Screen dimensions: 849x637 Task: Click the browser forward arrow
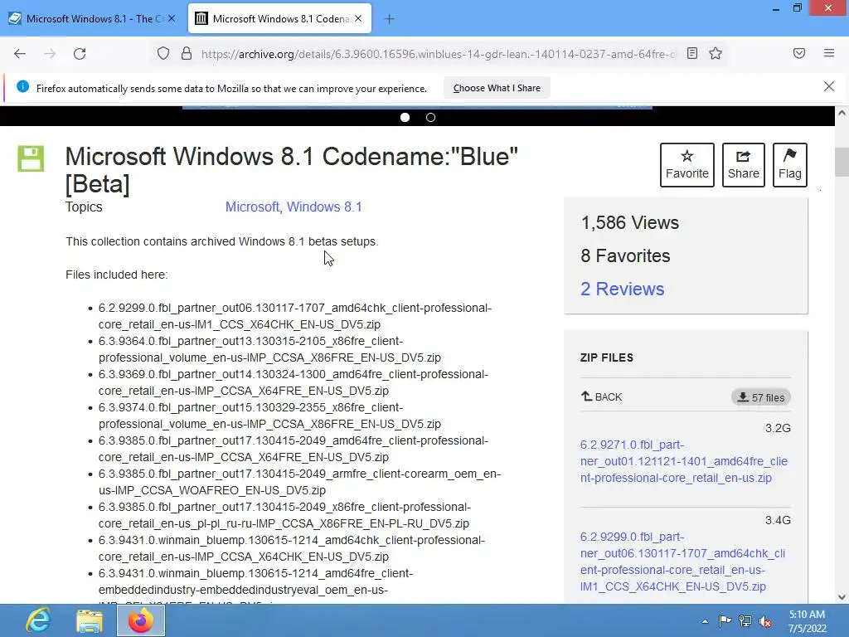pyautogui.click(x=50, y=54)
